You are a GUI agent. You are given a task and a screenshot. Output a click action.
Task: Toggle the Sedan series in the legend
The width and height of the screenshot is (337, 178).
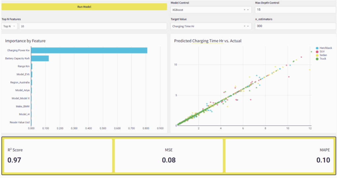323,55
